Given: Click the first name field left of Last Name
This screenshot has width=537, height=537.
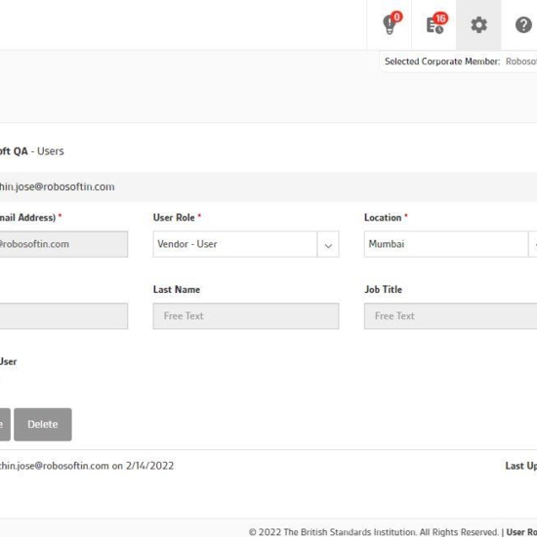Looking at the screenshot, I should point(63,316).
